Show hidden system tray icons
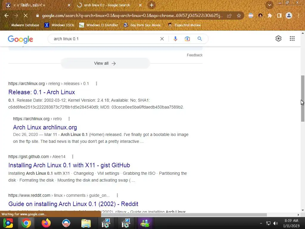Screen dimensions: 305x229 [261, 223]
